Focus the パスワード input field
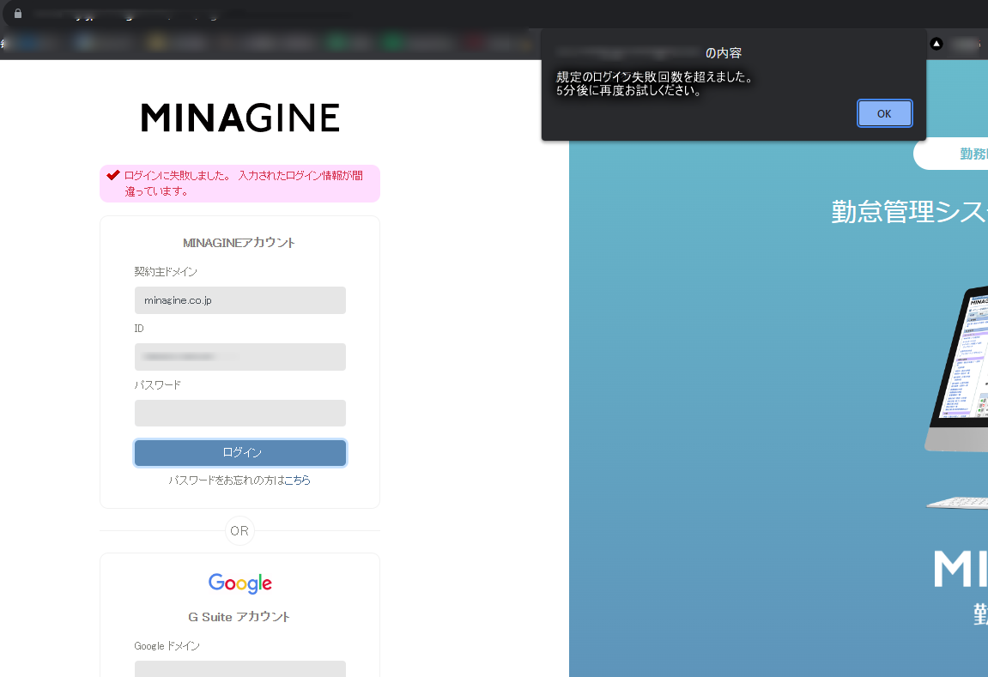 (240, 413)
